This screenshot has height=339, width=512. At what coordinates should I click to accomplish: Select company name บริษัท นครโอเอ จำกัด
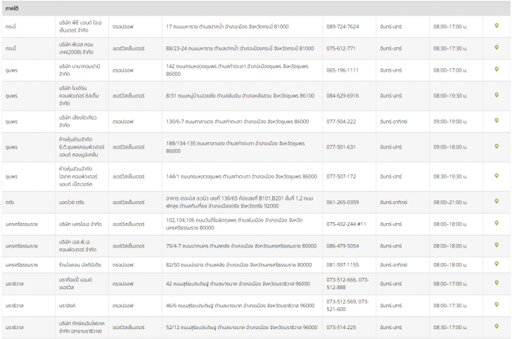coord(80,224)
